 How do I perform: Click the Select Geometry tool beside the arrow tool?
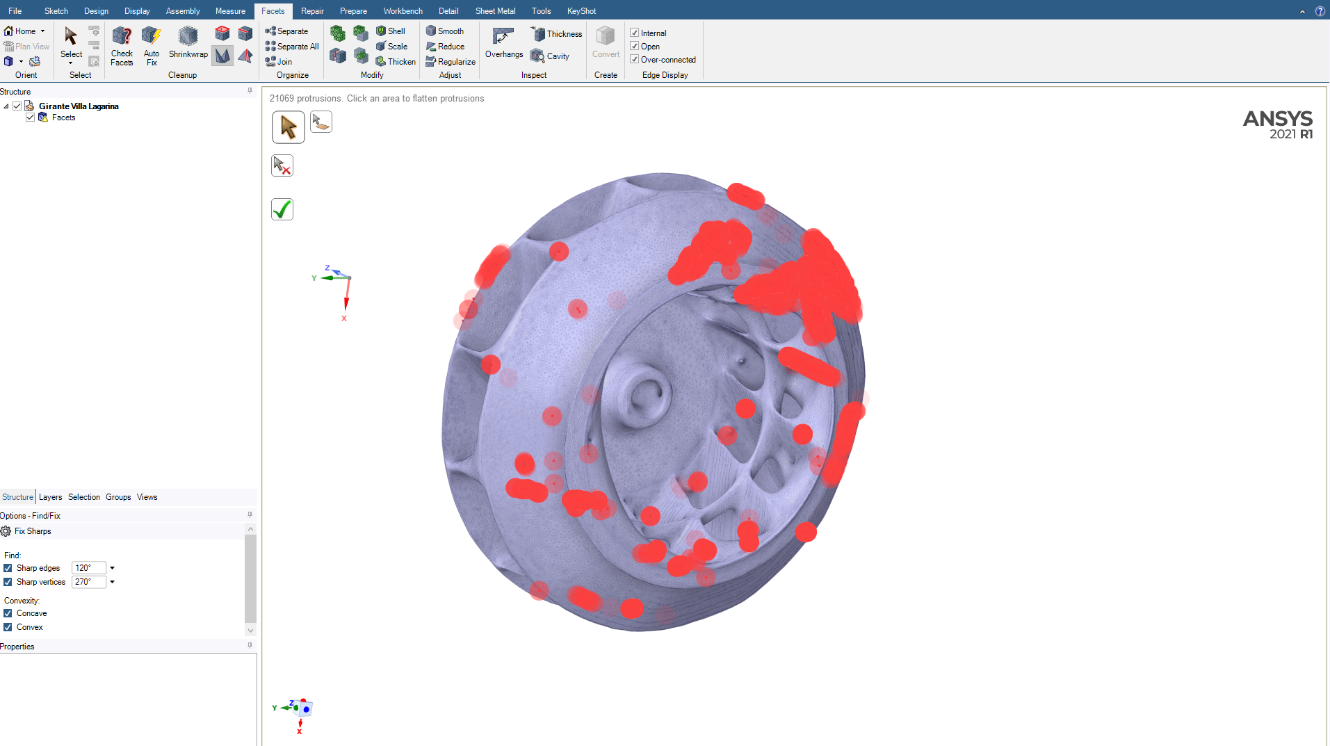pyautogui.click(x=321, y=122)
